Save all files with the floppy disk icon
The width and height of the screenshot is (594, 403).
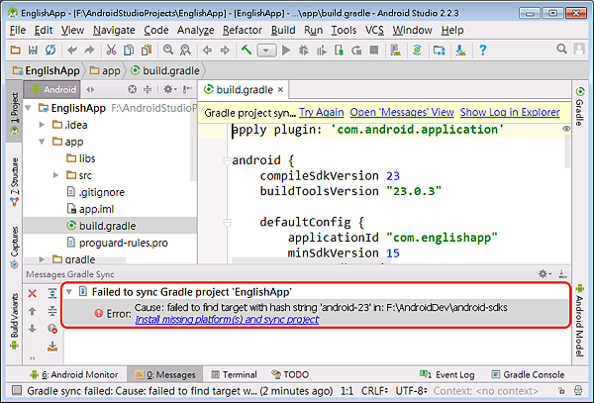click(x=33, y=50)
